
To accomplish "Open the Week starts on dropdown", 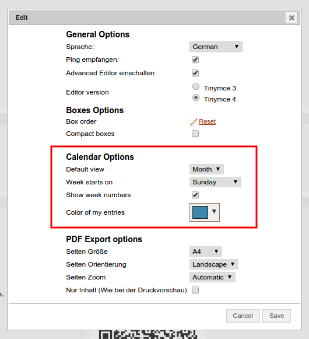I will tap(215, 182).
